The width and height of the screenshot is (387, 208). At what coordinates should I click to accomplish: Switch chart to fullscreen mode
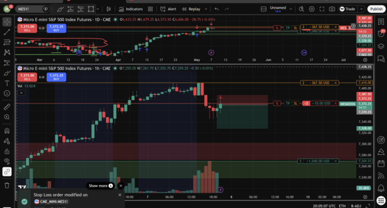[322, 9]
